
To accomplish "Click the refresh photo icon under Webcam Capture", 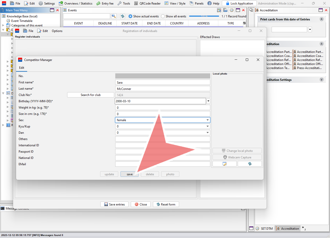I will pos(250,164).
